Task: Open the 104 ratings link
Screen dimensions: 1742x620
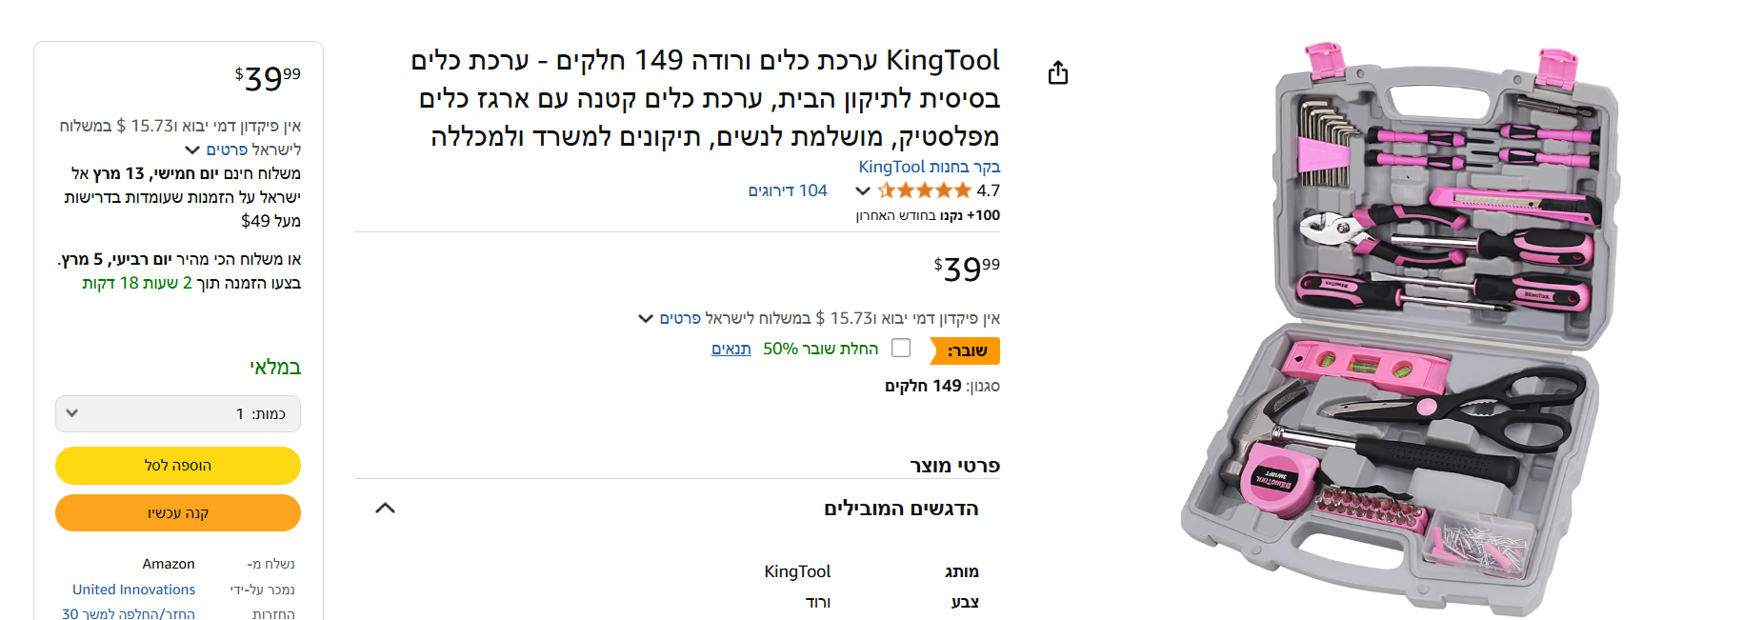Action: pos(788,190)
